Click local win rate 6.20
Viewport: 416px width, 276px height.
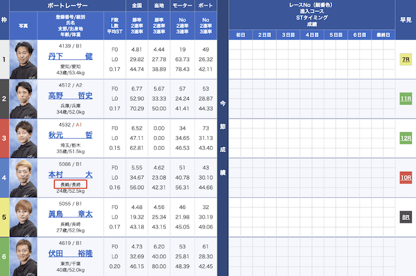[159, 247]
